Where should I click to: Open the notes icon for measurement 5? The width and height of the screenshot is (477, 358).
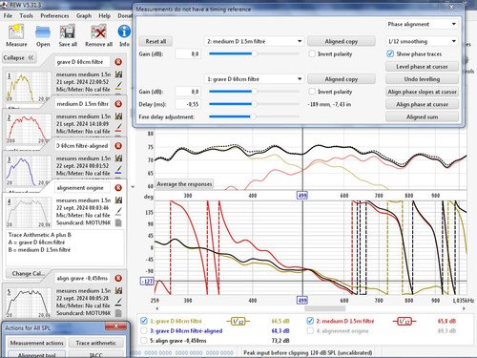(118, 313)
